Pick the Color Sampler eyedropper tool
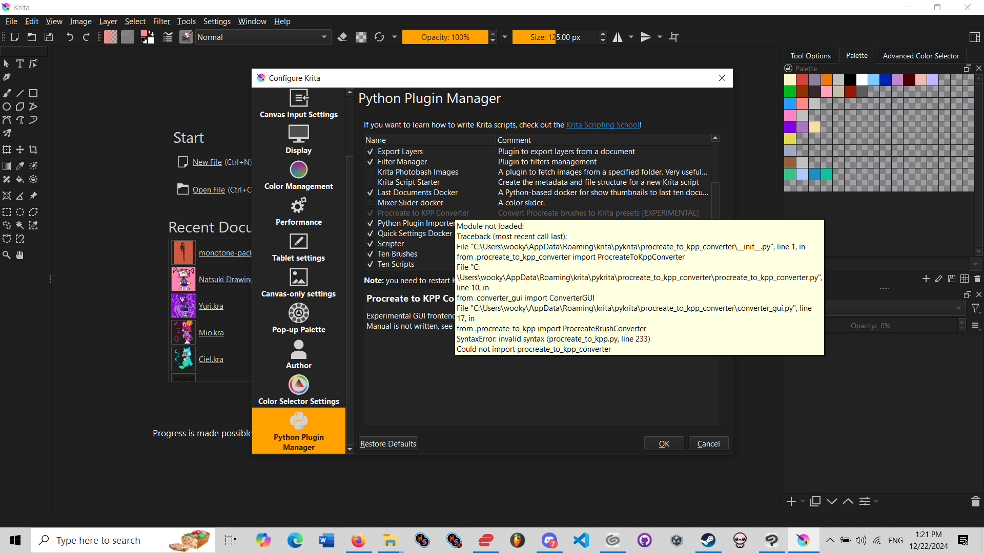This screenshot has width=984, height=553. coord(20,166)
